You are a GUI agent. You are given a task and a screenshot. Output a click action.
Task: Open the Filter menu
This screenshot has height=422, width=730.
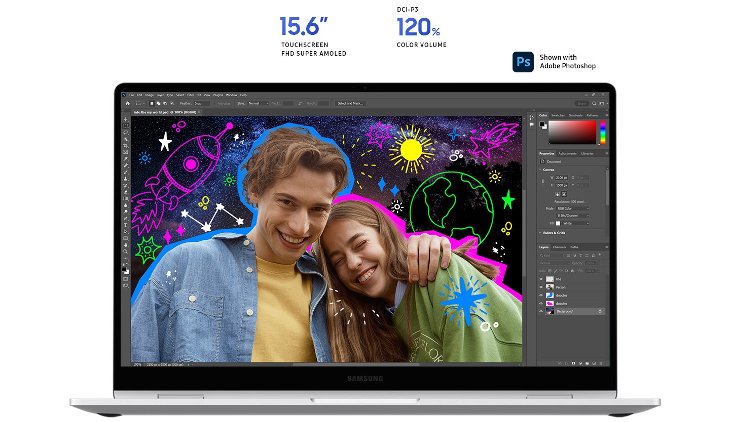(191, 95)
